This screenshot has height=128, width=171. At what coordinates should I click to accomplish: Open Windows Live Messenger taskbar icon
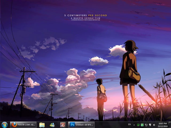pos(52,125)
